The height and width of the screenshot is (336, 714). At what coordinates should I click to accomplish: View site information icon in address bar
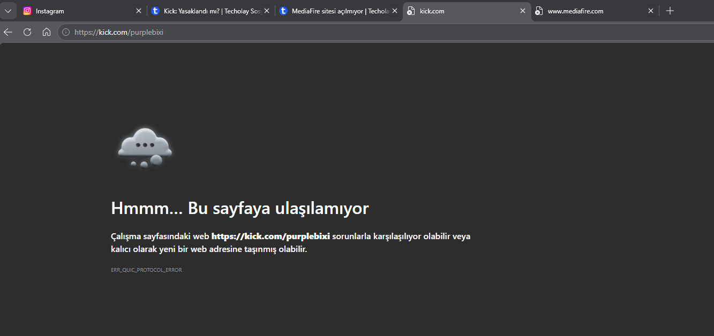pos(66,32)
